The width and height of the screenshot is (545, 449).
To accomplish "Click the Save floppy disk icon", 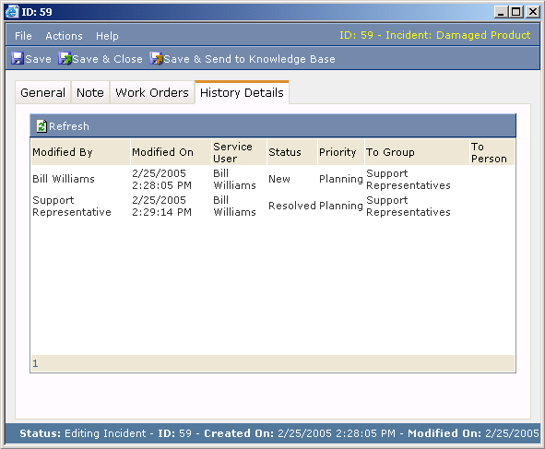I will pos(17,58).
